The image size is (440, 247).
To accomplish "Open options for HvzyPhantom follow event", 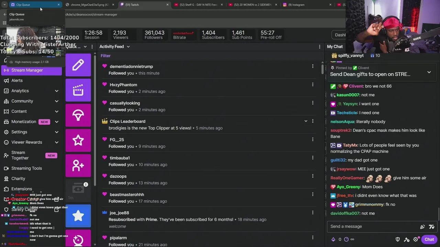I will click(x=312, y=84).
